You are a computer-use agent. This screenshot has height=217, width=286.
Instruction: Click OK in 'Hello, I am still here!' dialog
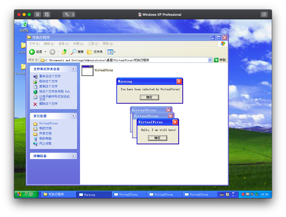point(157,138)
